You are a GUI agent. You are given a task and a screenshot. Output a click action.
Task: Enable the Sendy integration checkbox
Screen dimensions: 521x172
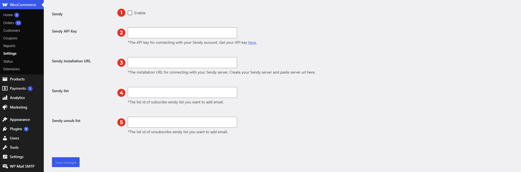[130, 13]
